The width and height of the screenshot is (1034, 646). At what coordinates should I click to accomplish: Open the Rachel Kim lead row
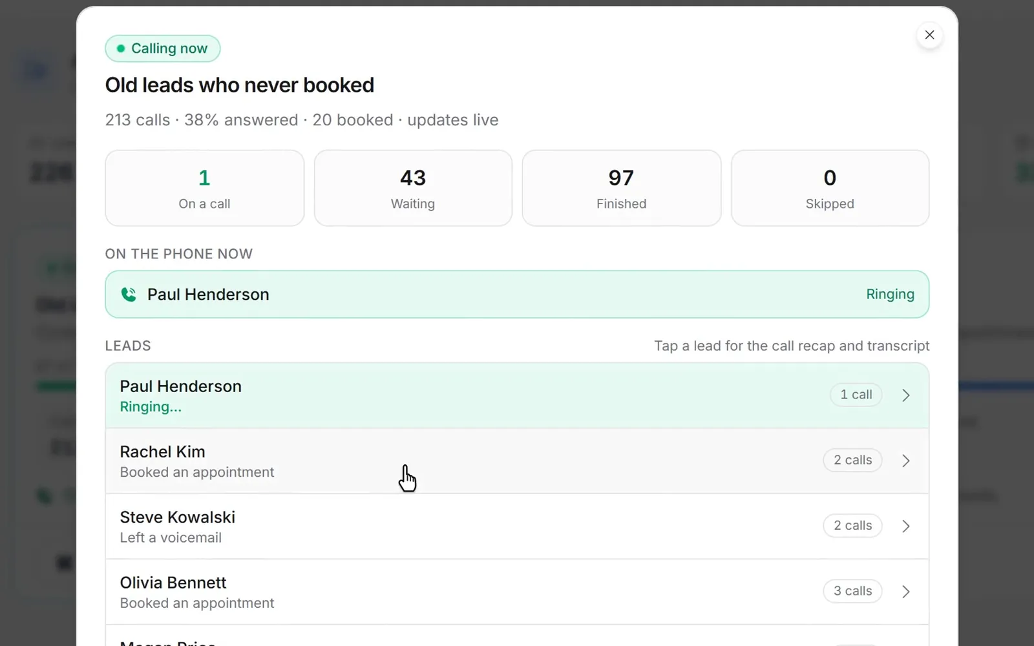[x=517, y=461]
